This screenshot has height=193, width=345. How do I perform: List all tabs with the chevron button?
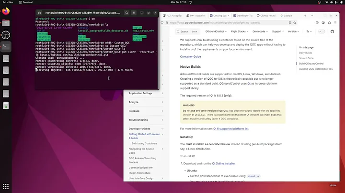[312, 16]
